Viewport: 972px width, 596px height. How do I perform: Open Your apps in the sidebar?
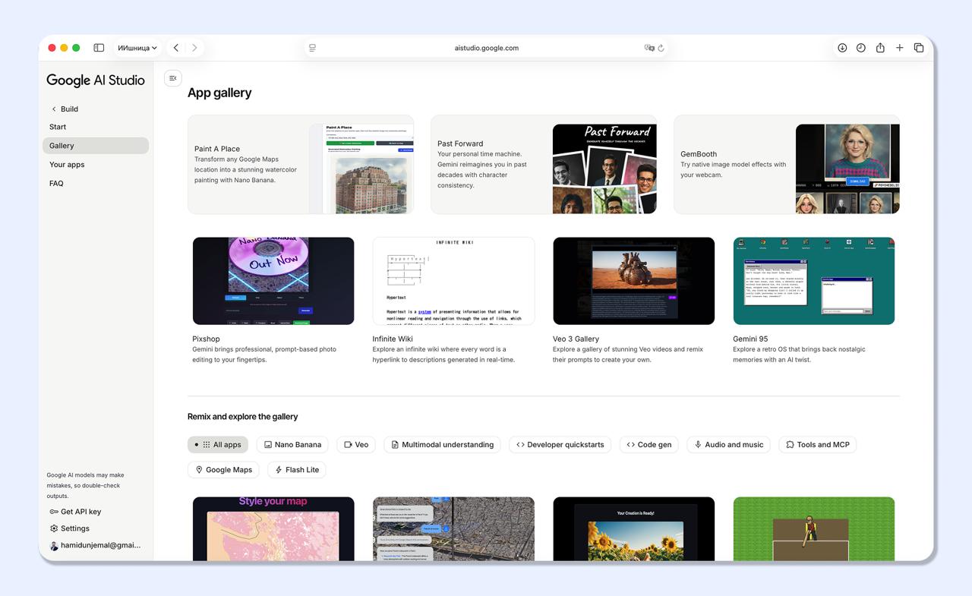click(x=96, y=165)
